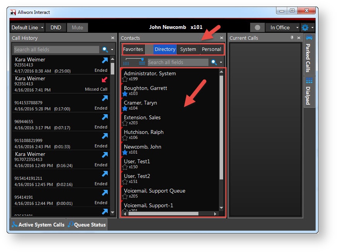Click the missed call arrow for Kara Weimer
Screen dimensions: 337x252
105,79
